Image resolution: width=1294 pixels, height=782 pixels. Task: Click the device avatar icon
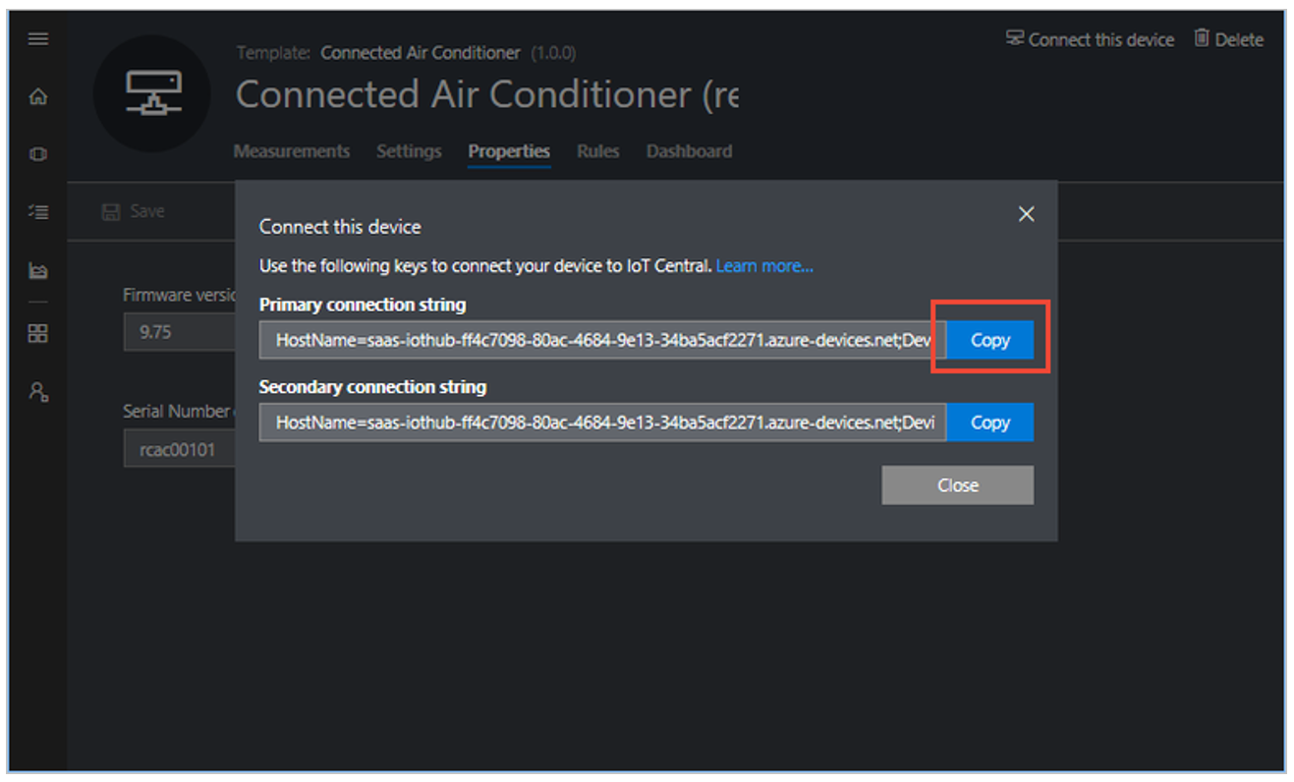click(151, 93)
